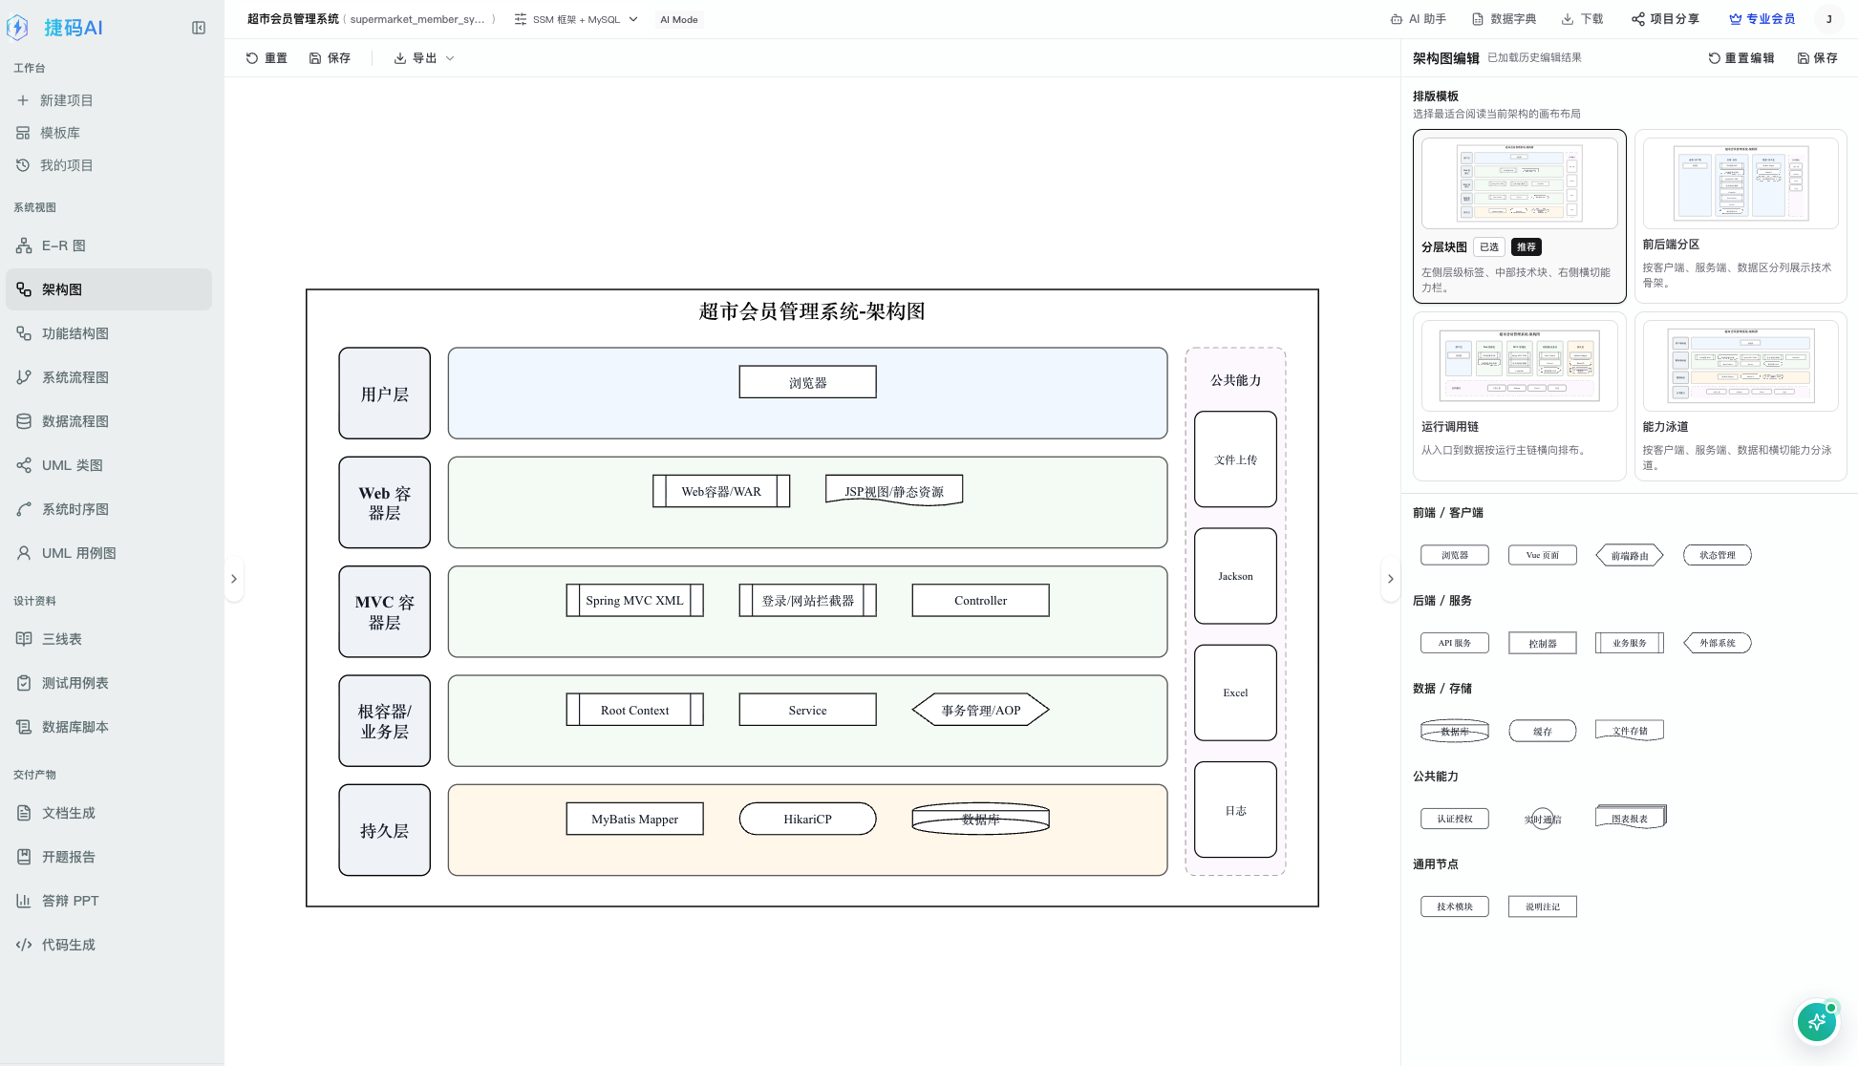This screenshot has width=1858, height=1066.
Task: Click the 代码生成 code icon
Action: (24, 945)
